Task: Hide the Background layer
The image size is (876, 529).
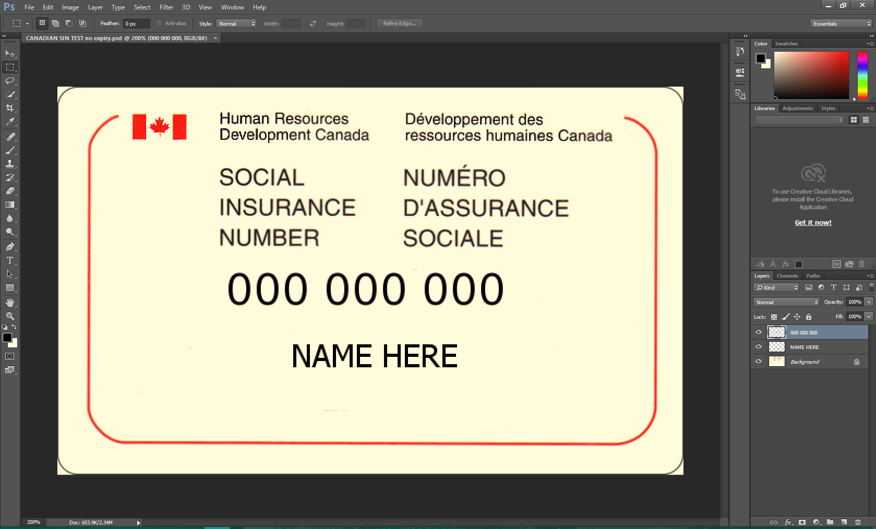Action: (759, 361)
